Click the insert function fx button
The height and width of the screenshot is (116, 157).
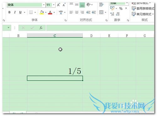pyautogui.click(x=41, y=28)
